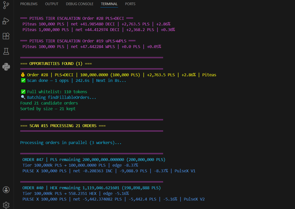Click 'Sorted by size — 21 kept' text
This screenshot has width=295, height=209.
[x=48, y=109]
